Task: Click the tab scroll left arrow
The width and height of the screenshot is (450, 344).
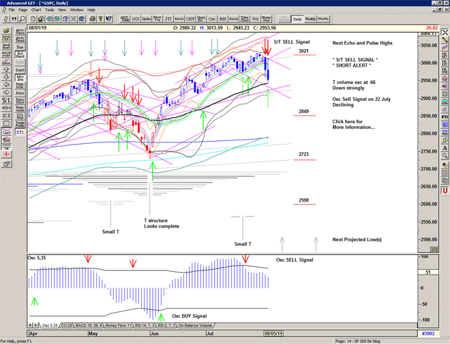Action: tap(31, 326)
